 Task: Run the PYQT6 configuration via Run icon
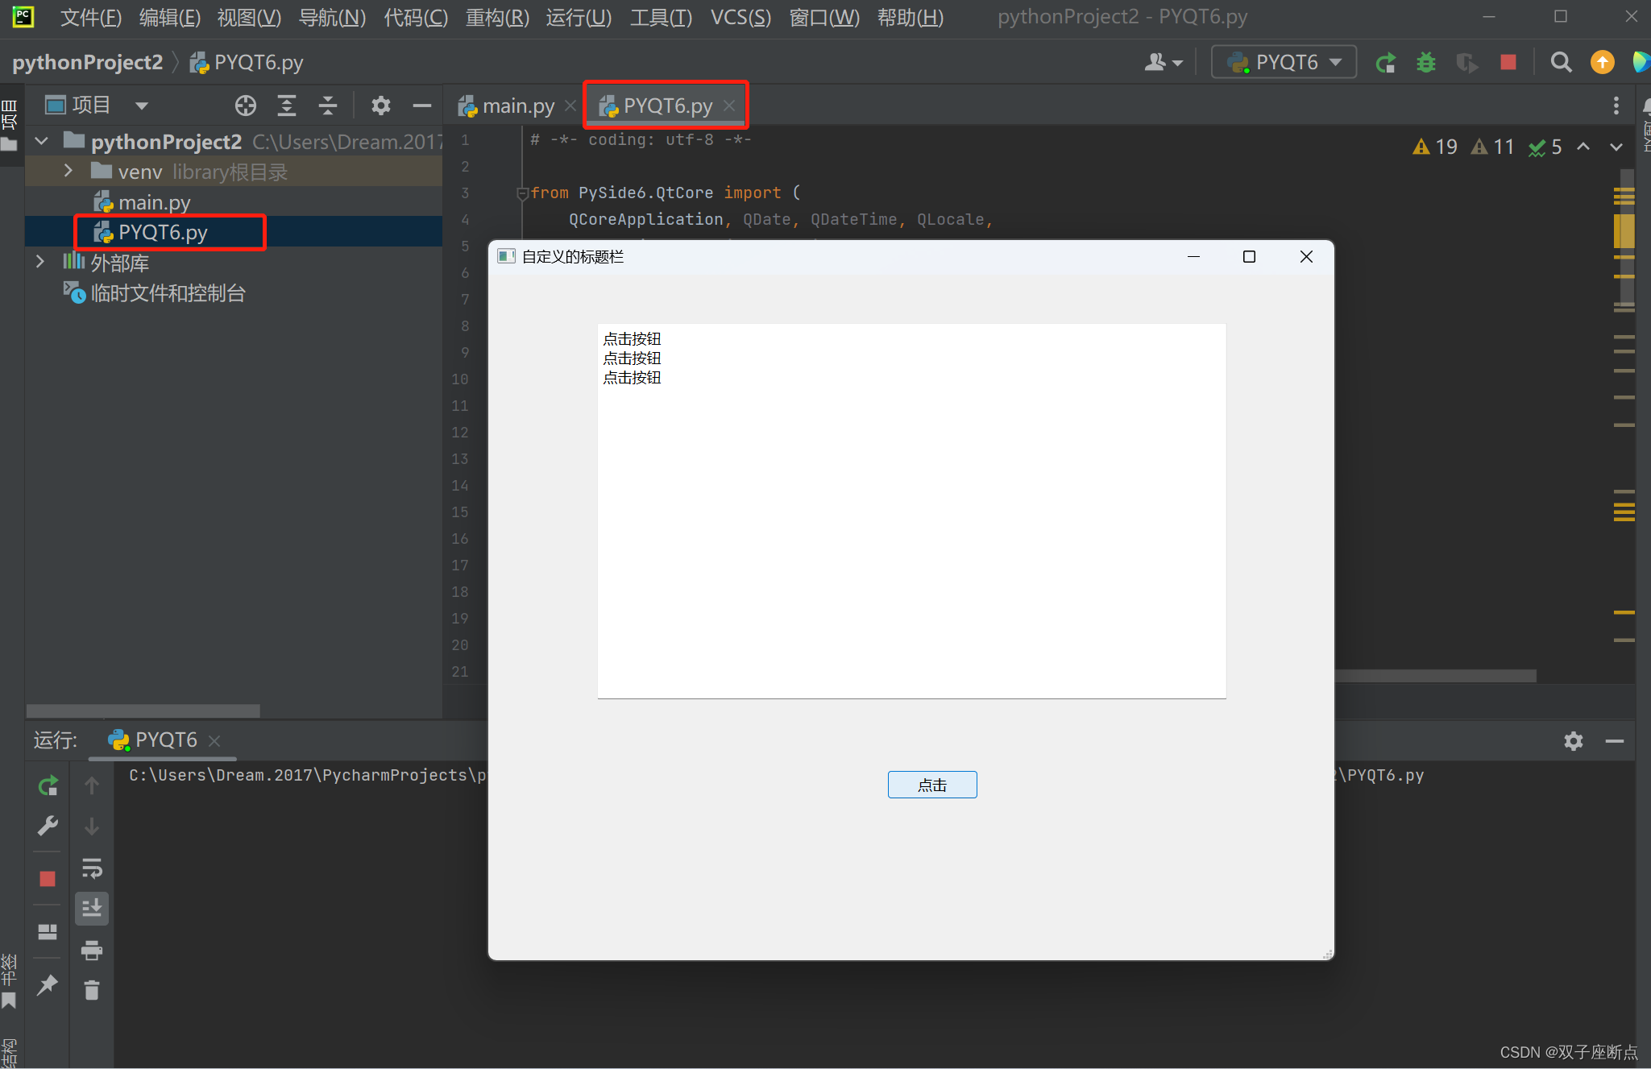pos(1387,61)
